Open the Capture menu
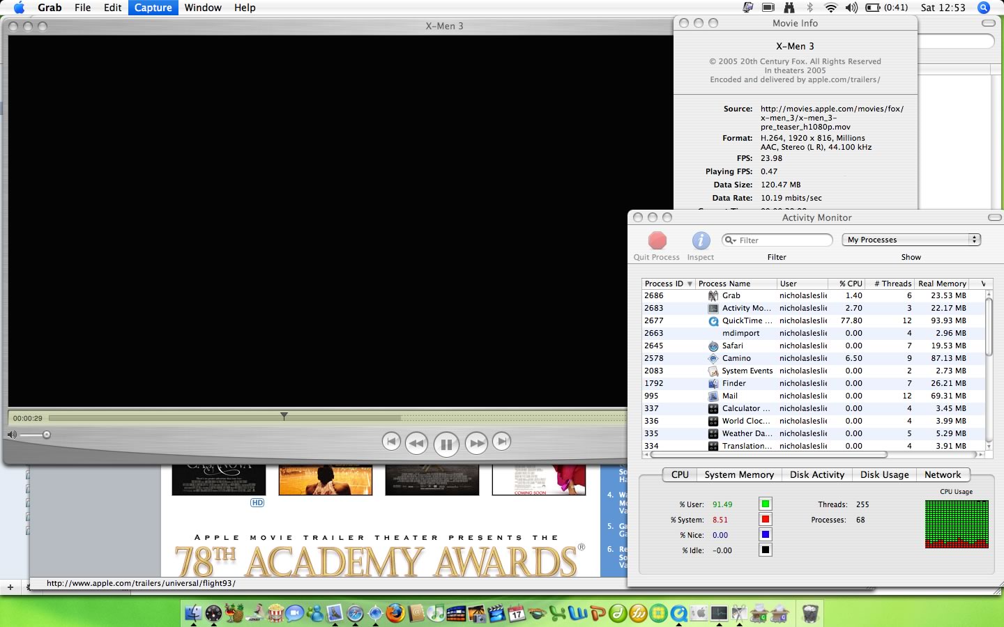 click(x=153, y=8)
